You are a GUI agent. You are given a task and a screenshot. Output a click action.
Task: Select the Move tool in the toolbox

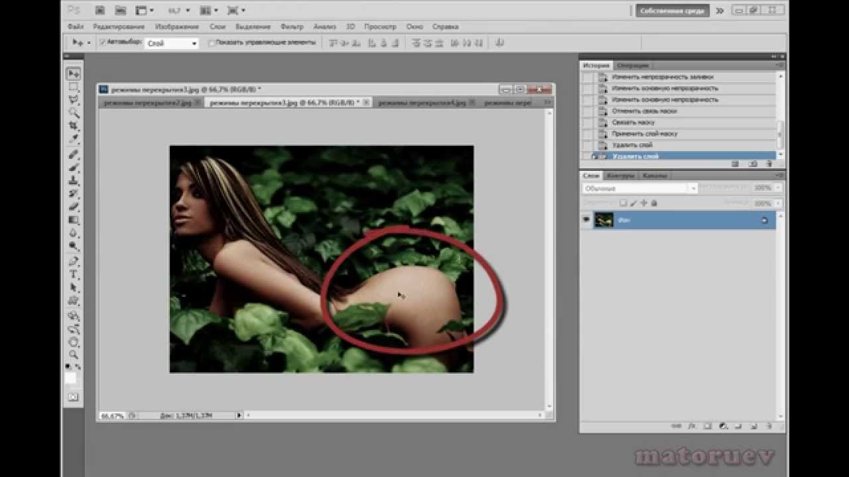click(x=74, y=74)
